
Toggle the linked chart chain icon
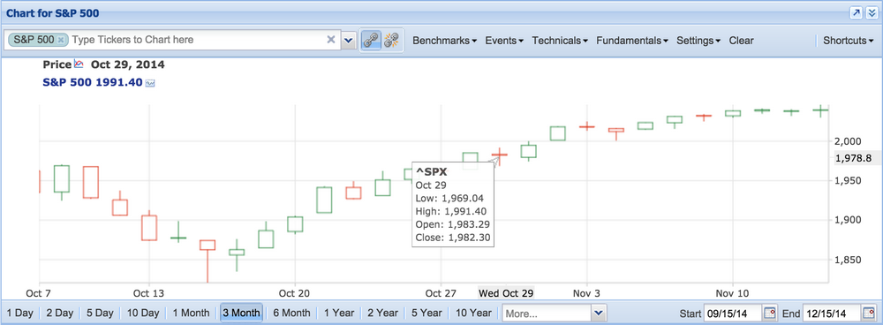pyautogui.click(x=370, y=40)
